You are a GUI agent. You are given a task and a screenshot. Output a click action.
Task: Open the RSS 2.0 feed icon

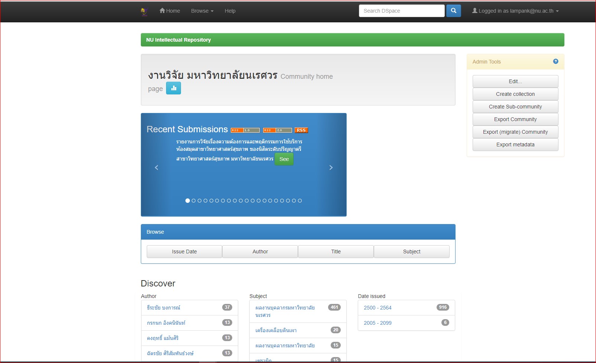(278, 130)
